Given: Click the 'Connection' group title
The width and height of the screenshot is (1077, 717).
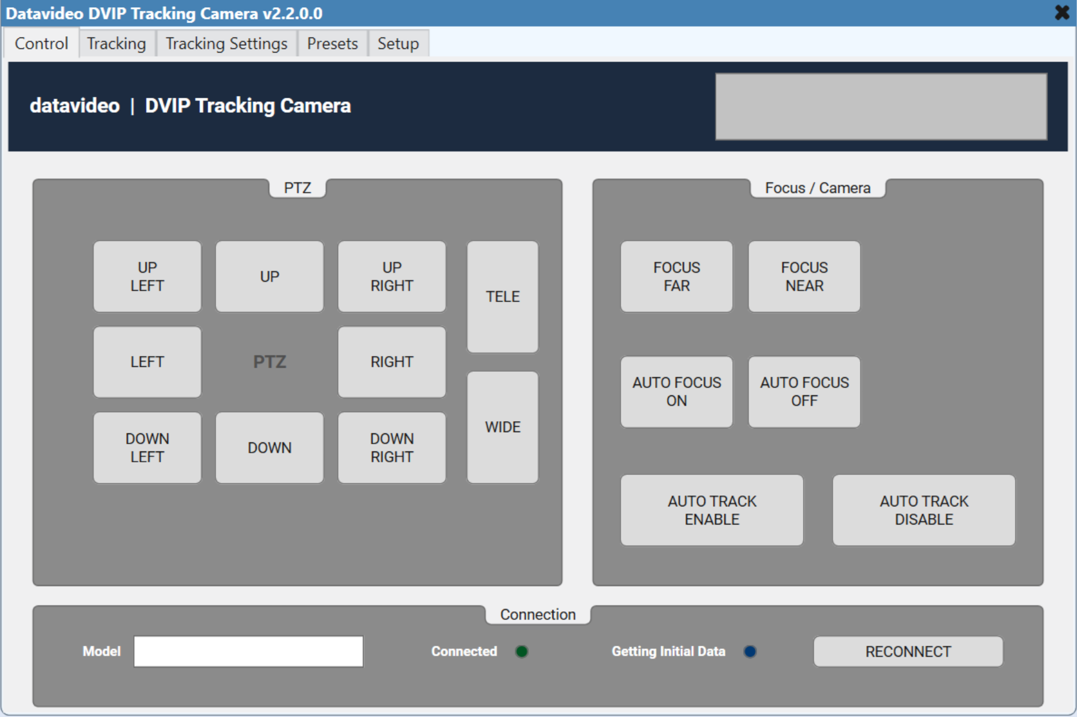Looking at the screenshot, I should [537, 614].
